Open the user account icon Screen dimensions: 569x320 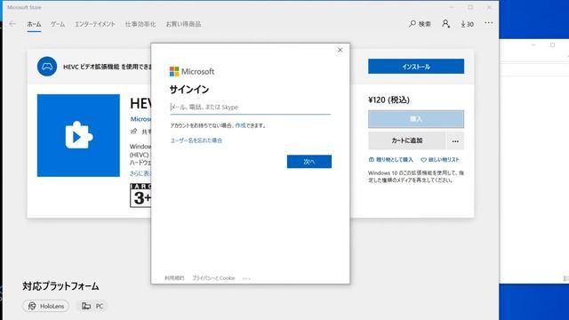(445, 24)
